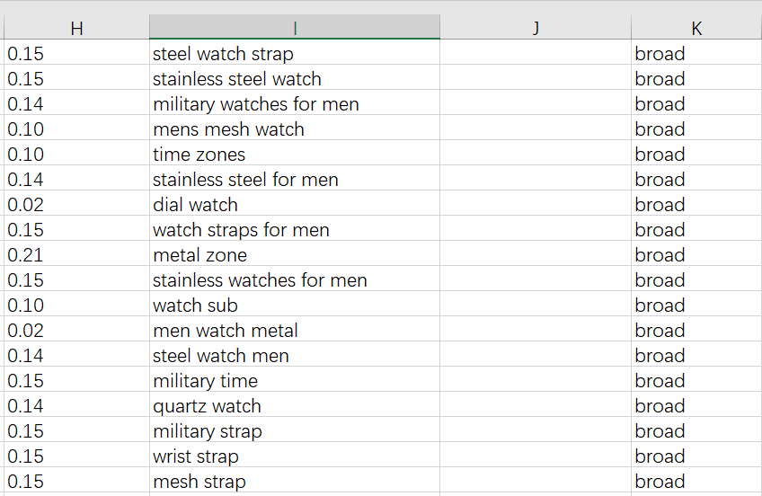This screenshot has width=762, height=496.
Task: Select column K header
Action: (696, 27)
